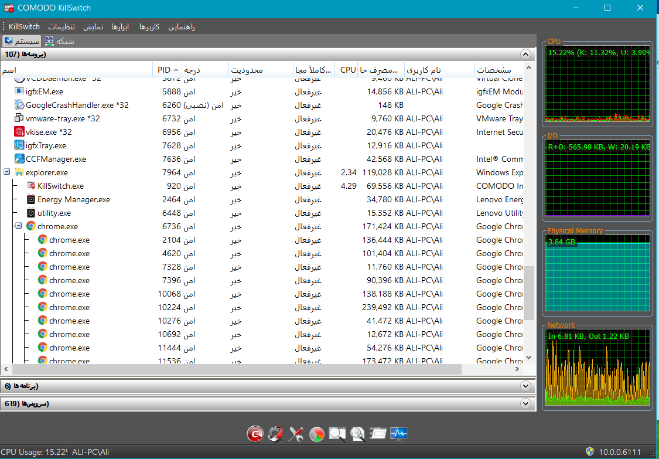
Task: Select the Energy Manager.exe row
Action: 262,199
